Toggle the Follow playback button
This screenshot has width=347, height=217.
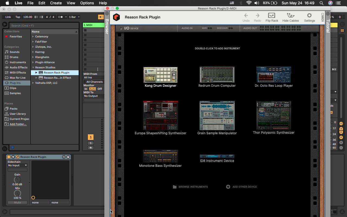click(x=101, y=17)
